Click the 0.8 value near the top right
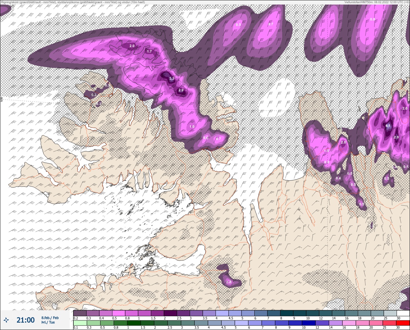Viewport: 410px width, 330px height. [373, 19]
